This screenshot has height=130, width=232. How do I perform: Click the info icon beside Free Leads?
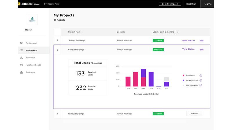tap(201, 75)
